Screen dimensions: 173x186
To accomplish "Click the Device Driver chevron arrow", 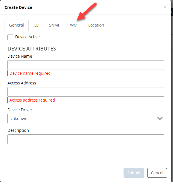I will tap(160, 119).
